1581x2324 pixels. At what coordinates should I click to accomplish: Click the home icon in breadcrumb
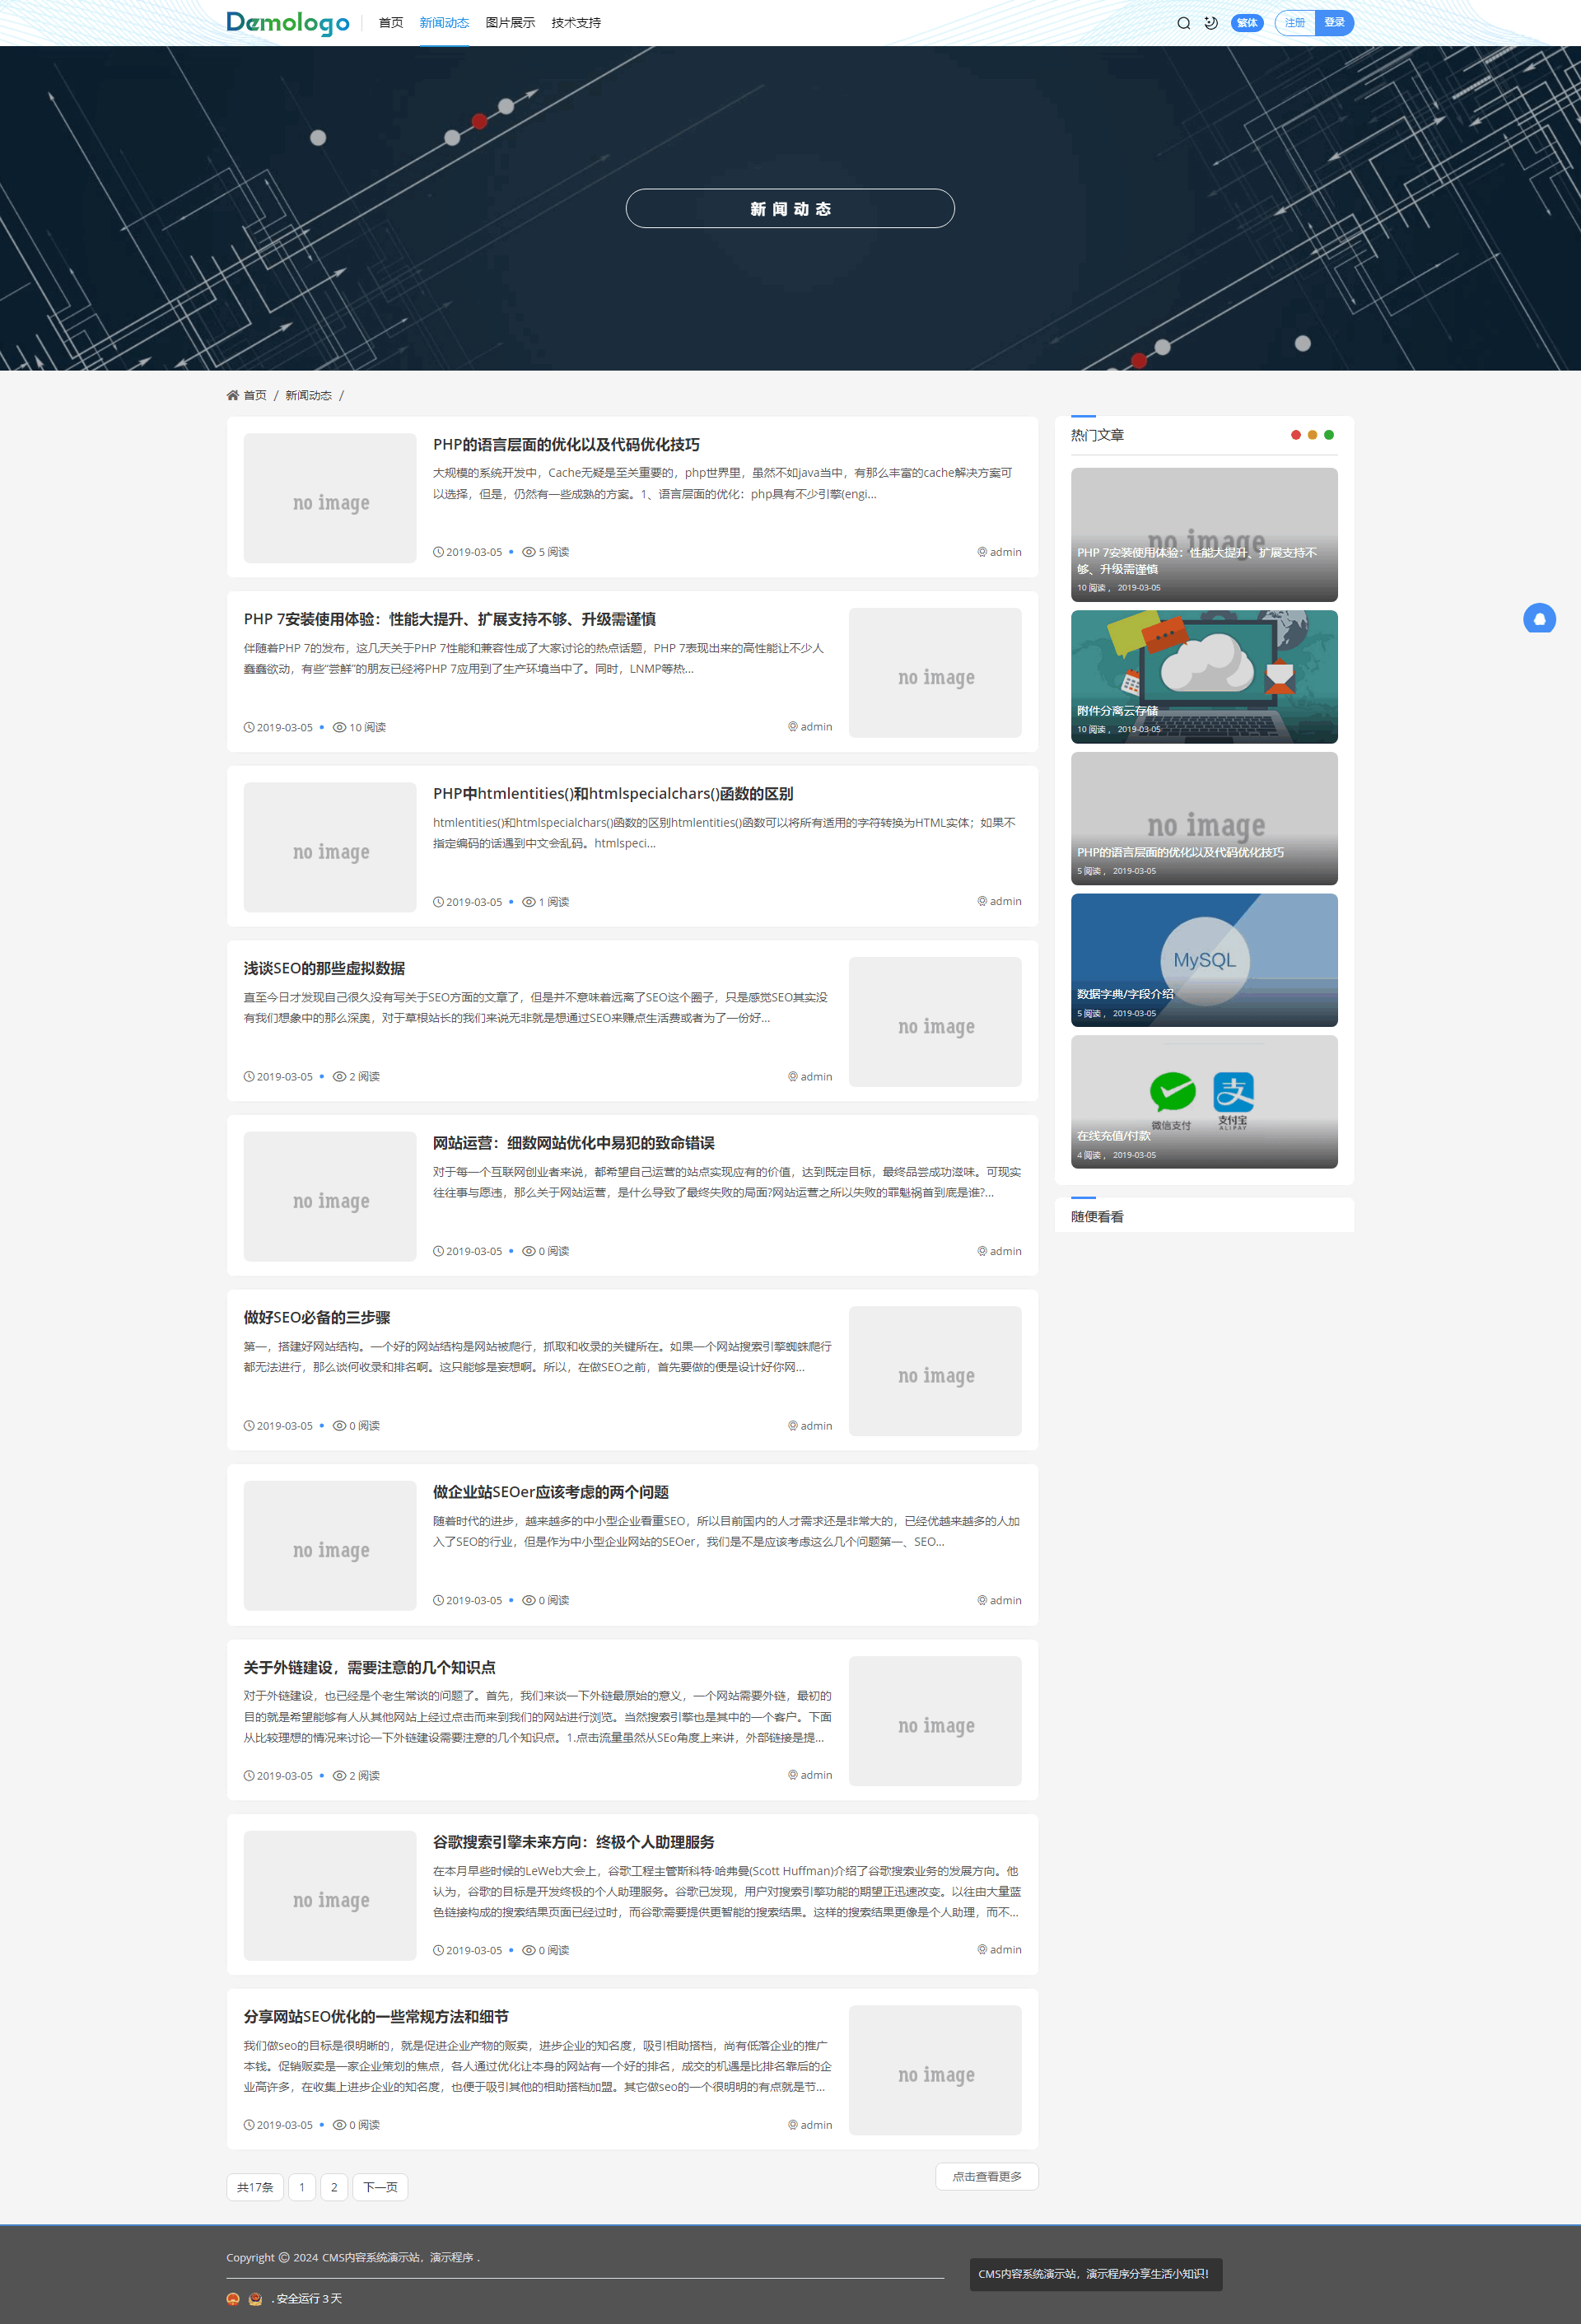click(233, 395)
